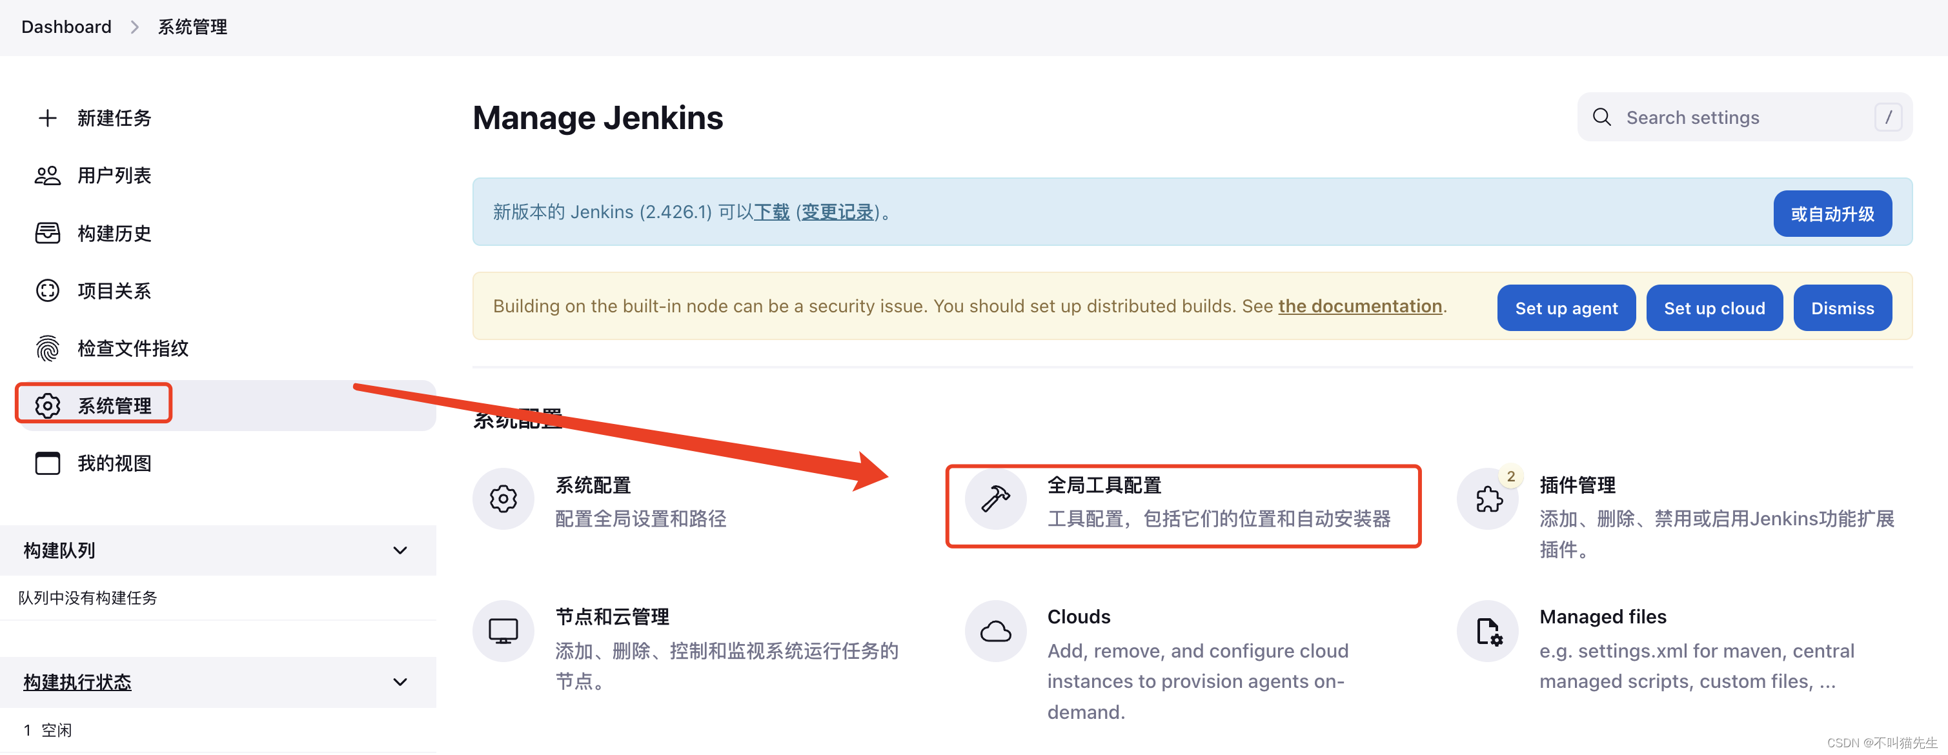The height and width of the screenshot is (755, 1948).
Task: Click the Set up cloud button
Action: click(x=1714, y=307)
